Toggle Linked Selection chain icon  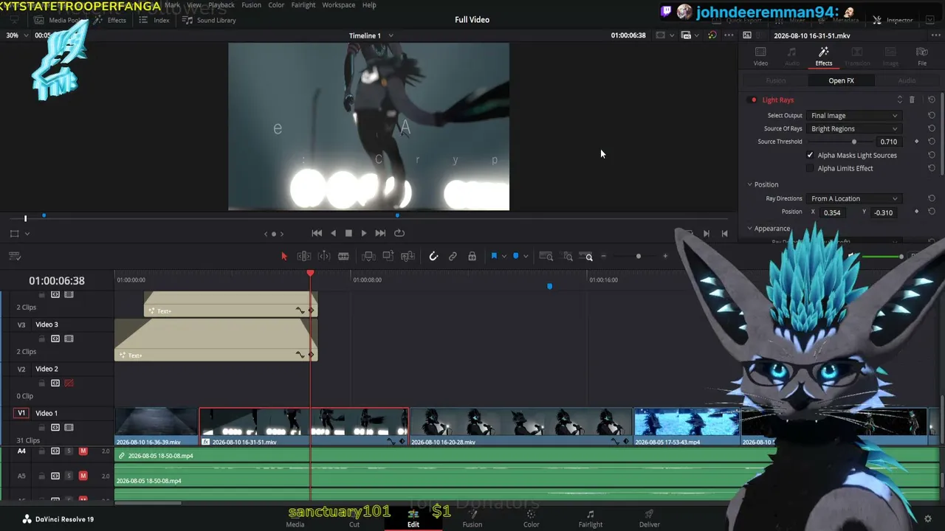[x=453, y=256]
